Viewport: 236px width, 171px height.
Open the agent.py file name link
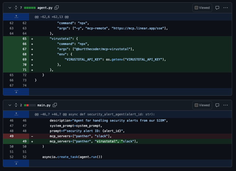pos(45,8)
